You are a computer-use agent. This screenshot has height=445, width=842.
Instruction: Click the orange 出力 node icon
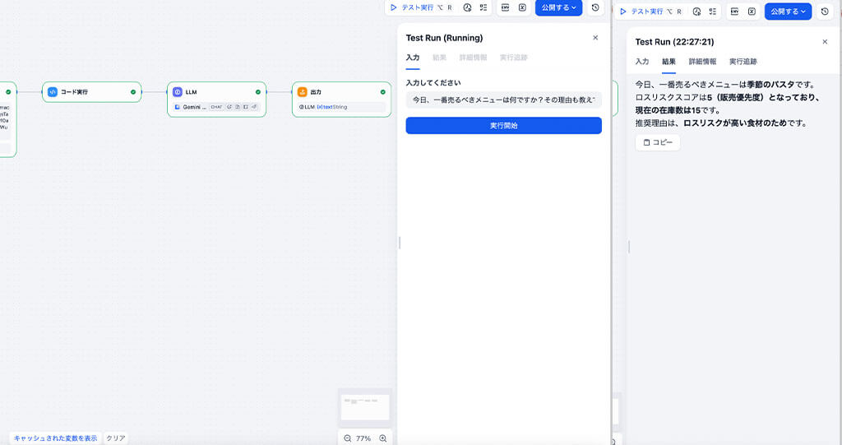303,92
